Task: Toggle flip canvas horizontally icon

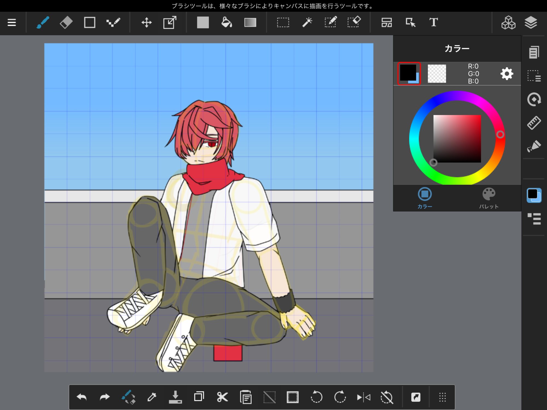Action: (363, 397)
